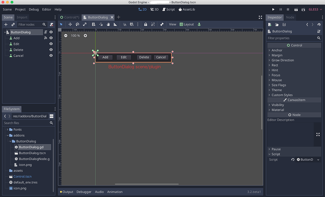Switch to the Import tab

[x=22, y=17]
